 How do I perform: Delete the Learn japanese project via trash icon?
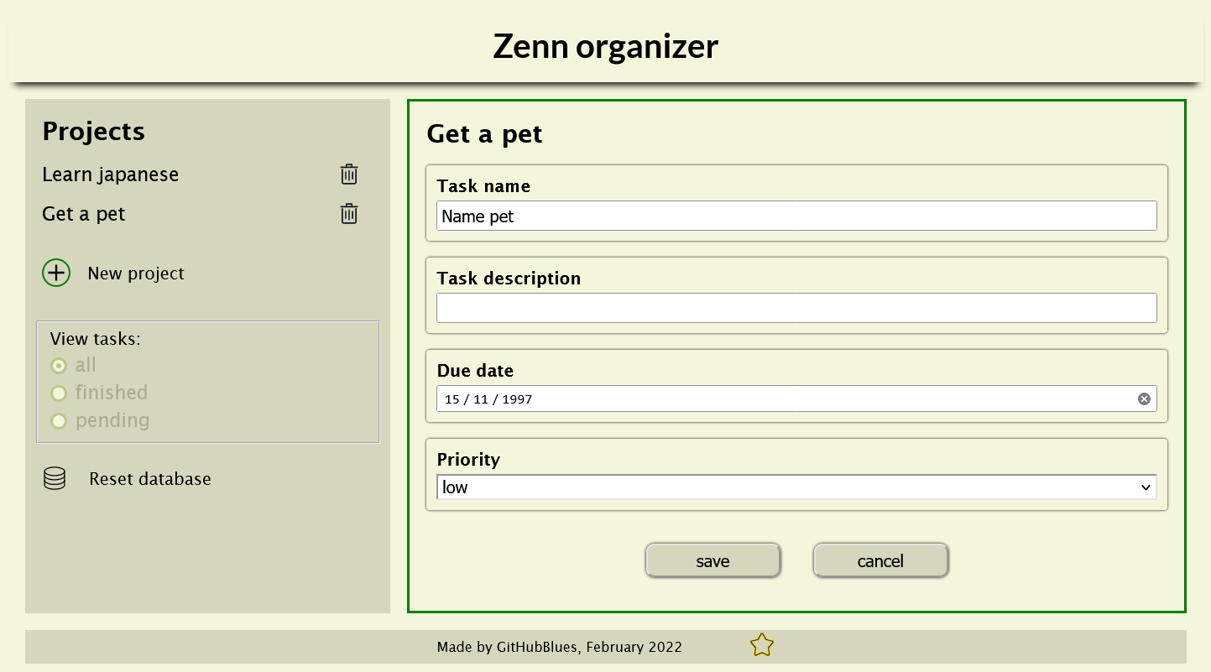(x=348, y=175)
